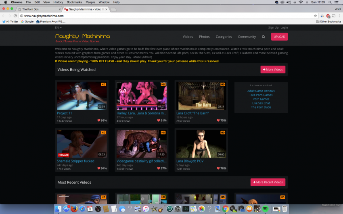Click the site search magnifier icon
The height and width of the screenshot is (214, 343).
coord(264,37)
